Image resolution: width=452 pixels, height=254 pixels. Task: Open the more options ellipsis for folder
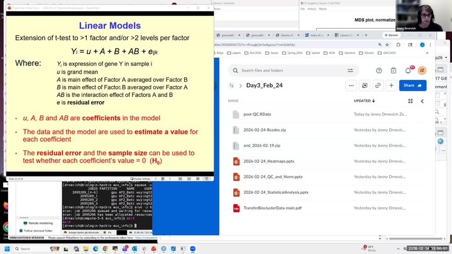click(351, 86)
